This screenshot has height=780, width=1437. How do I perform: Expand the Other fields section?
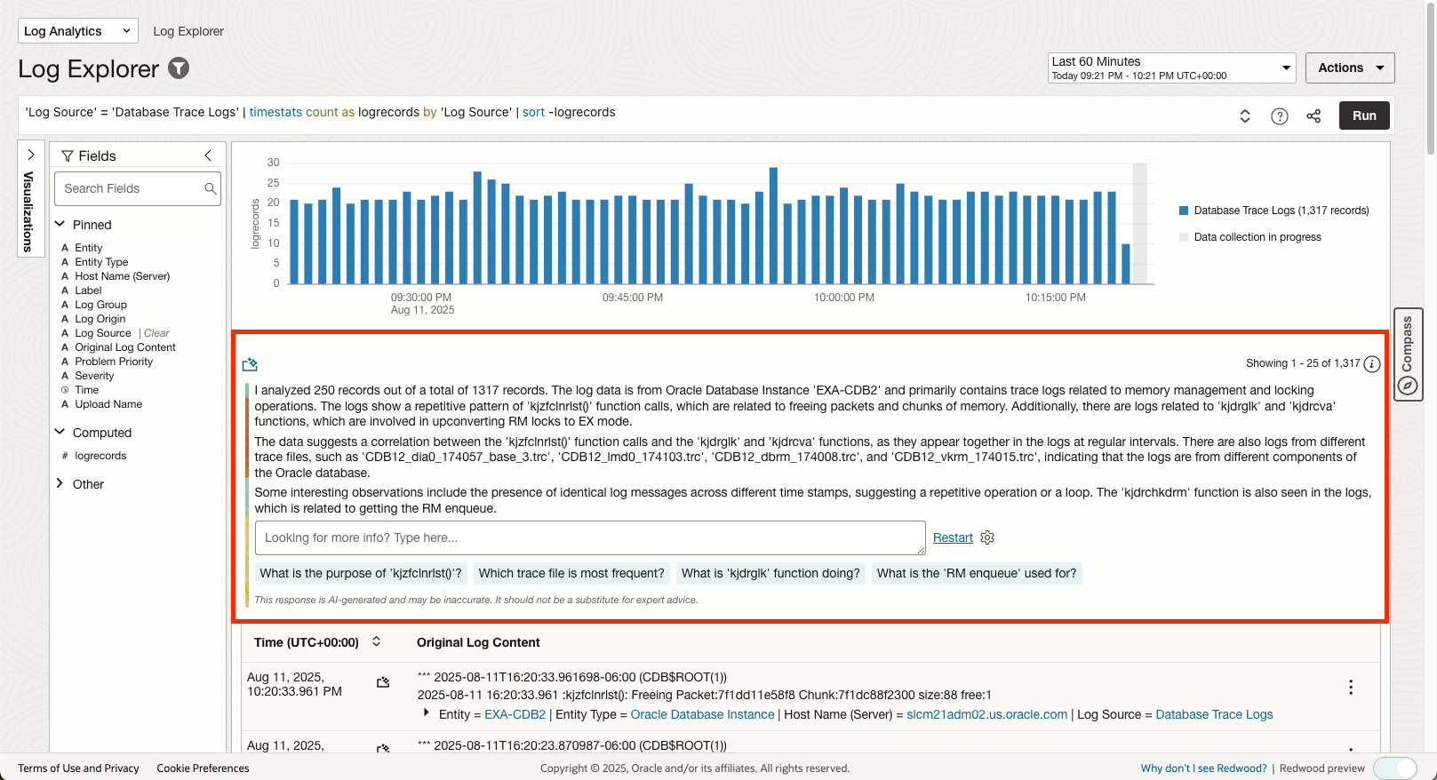[x=60, y=483]
